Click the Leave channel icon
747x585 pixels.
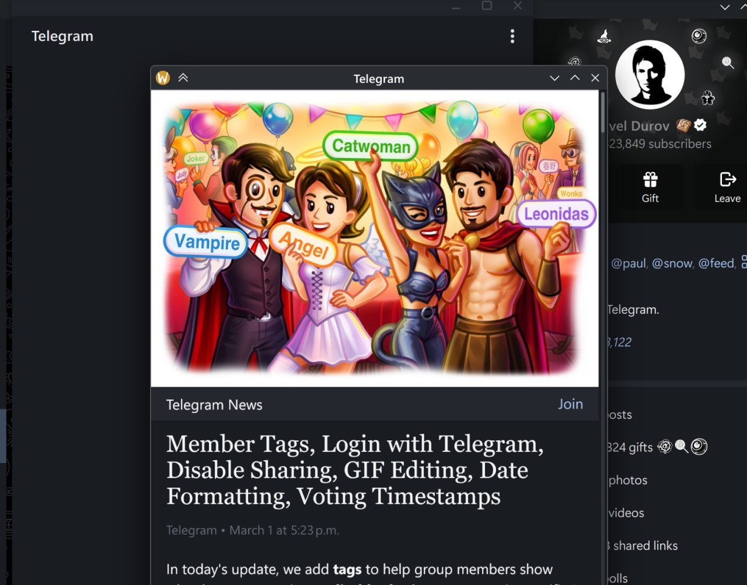727,180
